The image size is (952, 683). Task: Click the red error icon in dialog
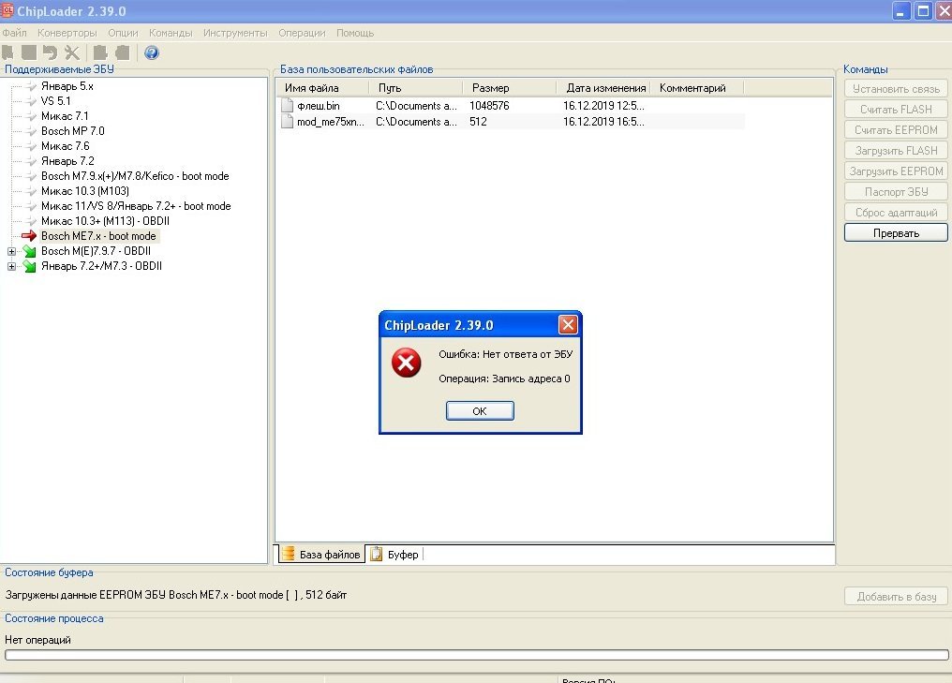pos(406,364)
